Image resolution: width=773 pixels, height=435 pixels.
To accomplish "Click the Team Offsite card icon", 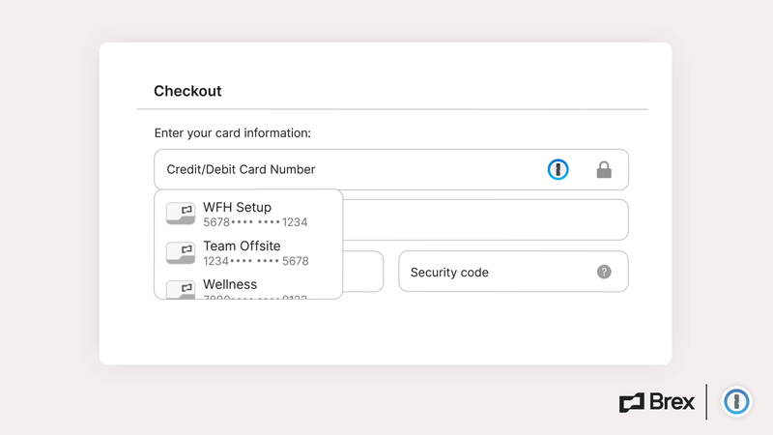I will (x=181, y=252).
